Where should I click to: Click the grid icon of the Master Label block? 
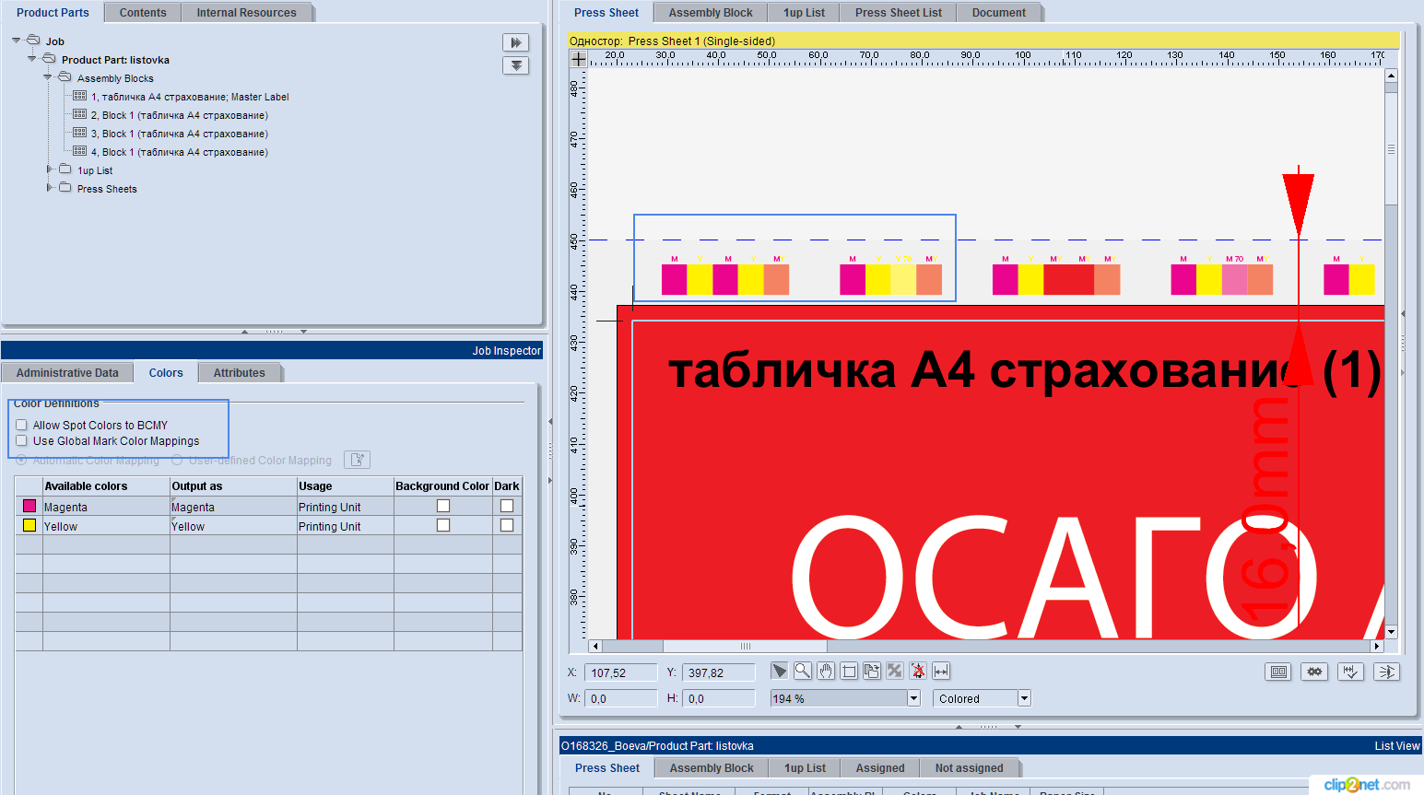click(80, 96)
